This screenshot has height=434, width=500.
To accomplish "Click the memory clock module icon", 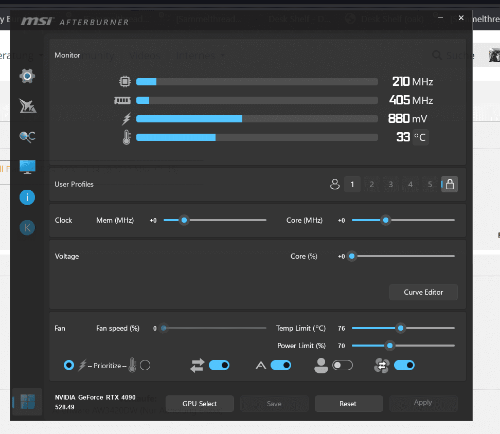I will (122, 101).
